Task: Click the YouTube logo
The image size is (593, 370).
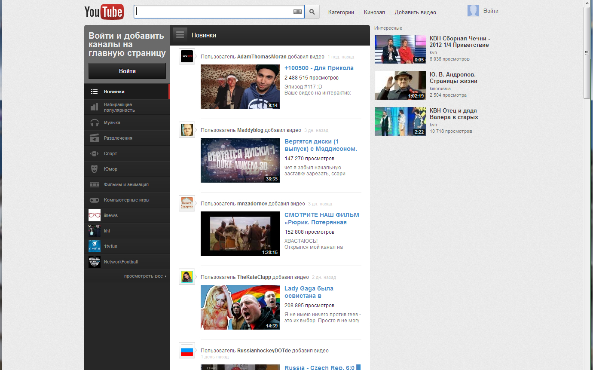Action: 104,12
